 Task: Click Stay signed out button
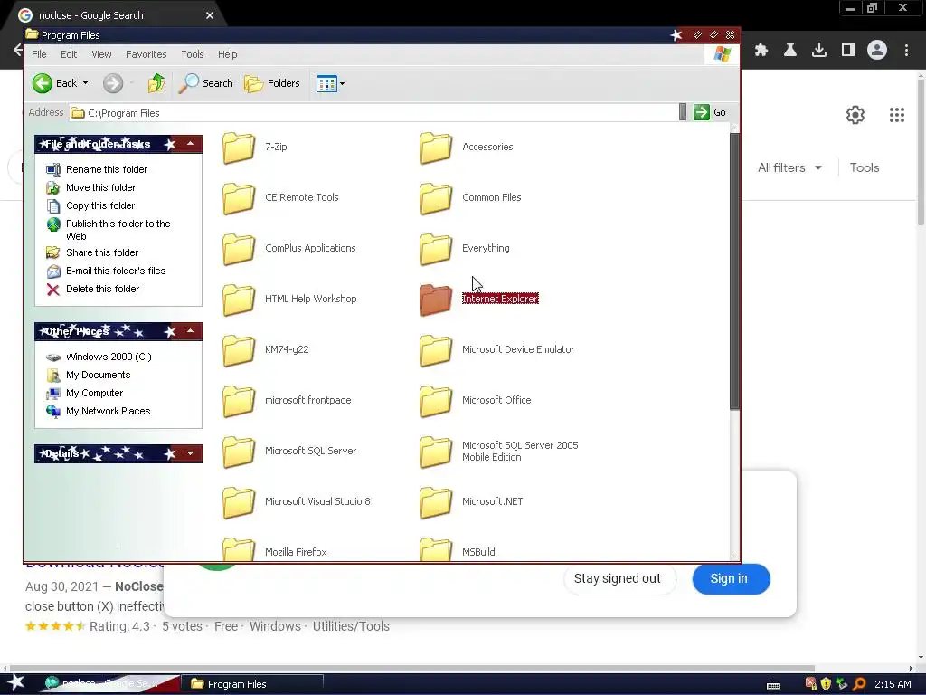click(x=617, y=578)
